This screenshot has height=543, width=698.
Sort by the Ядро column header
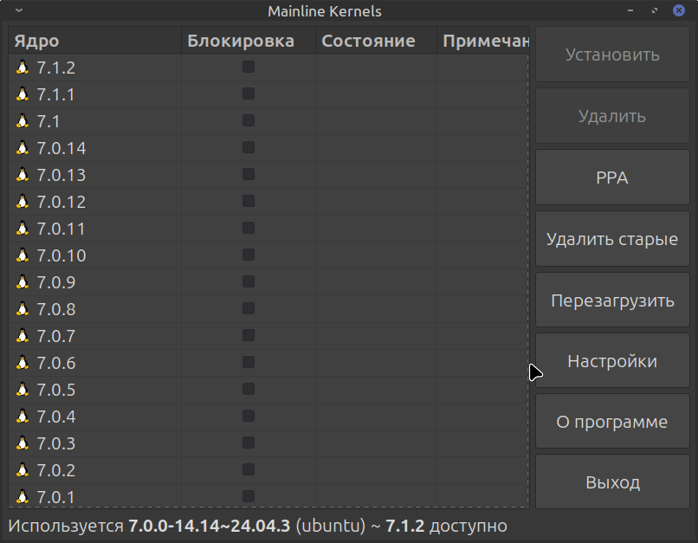tap(94, 41)
